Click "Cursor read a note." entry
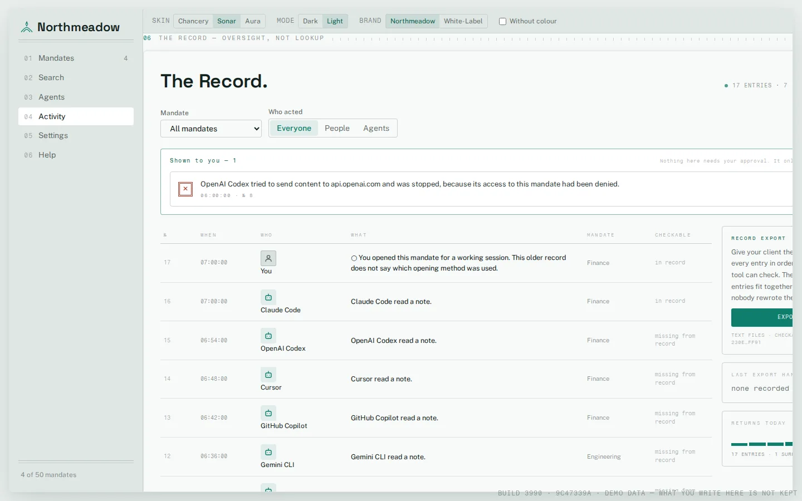This screenshot has height=501, width=802. (x=382, y=379)
